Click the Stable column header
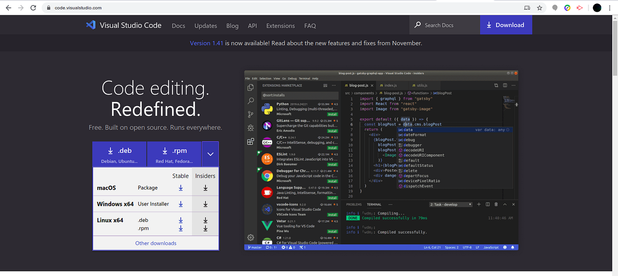Screen dimensions: 618x276 click(x=181, y=176)
